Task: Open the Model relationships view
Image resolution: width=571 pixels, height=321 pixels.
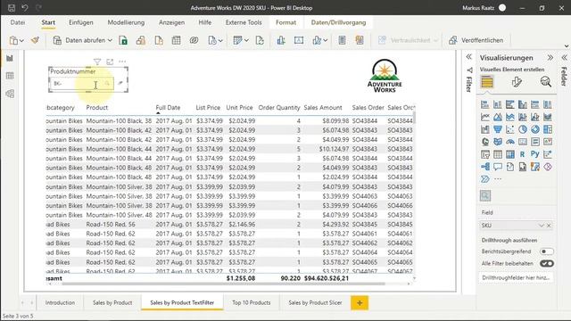Action: click(10, 94)
